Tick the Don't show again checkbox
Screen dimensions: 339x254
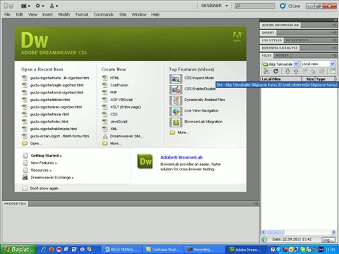click(25, 188)
